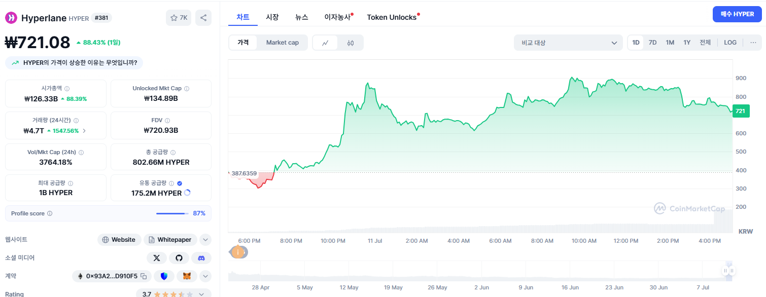Click the Ethereum icon in contract row
Screen dimensions: 766x297
pyautogui.click(x=80, y=276)
